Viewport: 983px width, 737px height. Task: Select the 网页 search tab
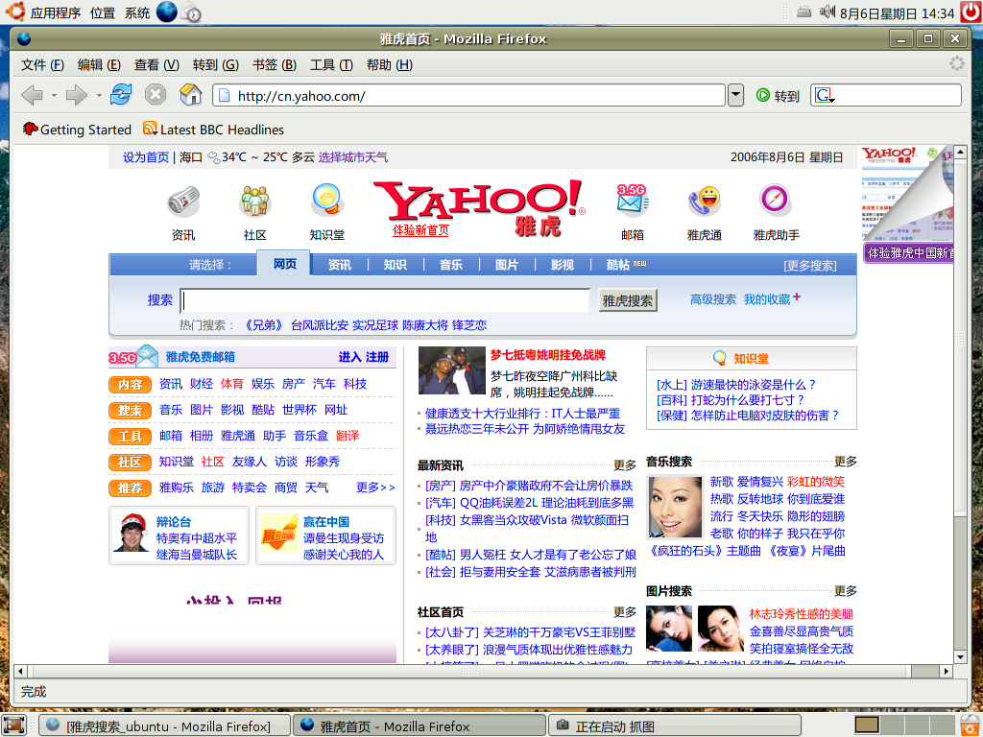point(284,264)
